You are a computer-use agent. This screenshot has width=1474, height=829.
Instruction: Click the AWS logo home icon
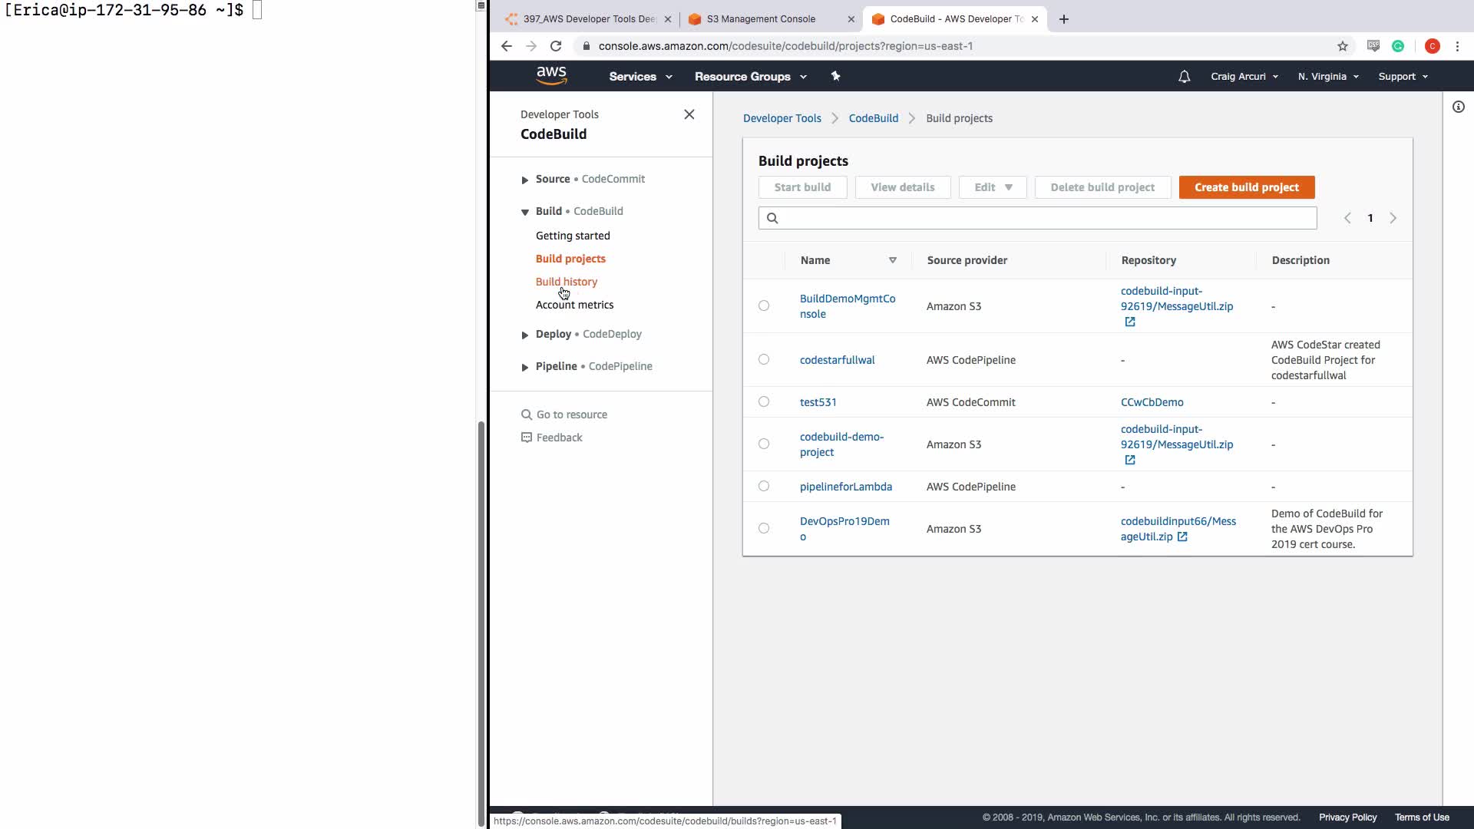pos(551,76)
